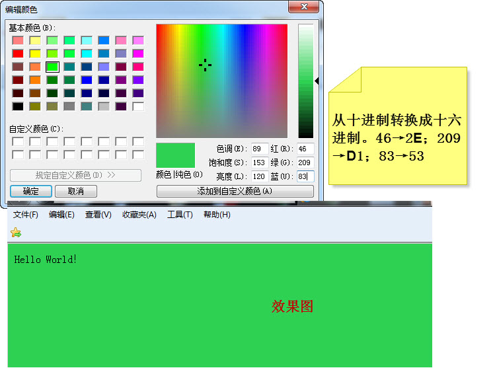
Task: Click the 自定义颜色(C) label
Action: 36,129
